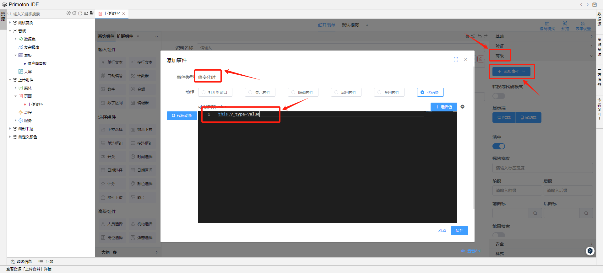This screenshot has width=603, height=273.
Task: Click the collapse-all icon in resource toolbar
Action: [x=86, y=13]
